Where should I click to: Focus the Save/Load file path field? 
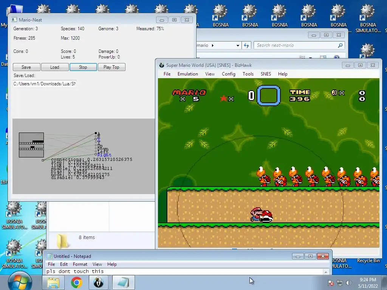click(x=45, y=84)
